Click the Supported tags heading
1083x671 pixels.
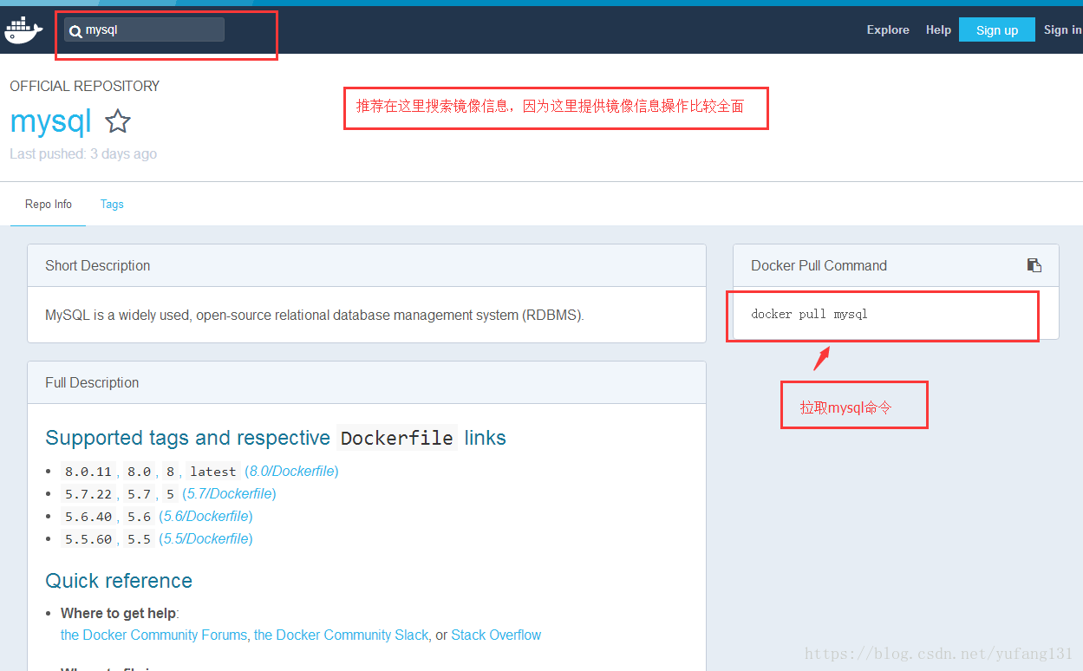pos(276,438)
